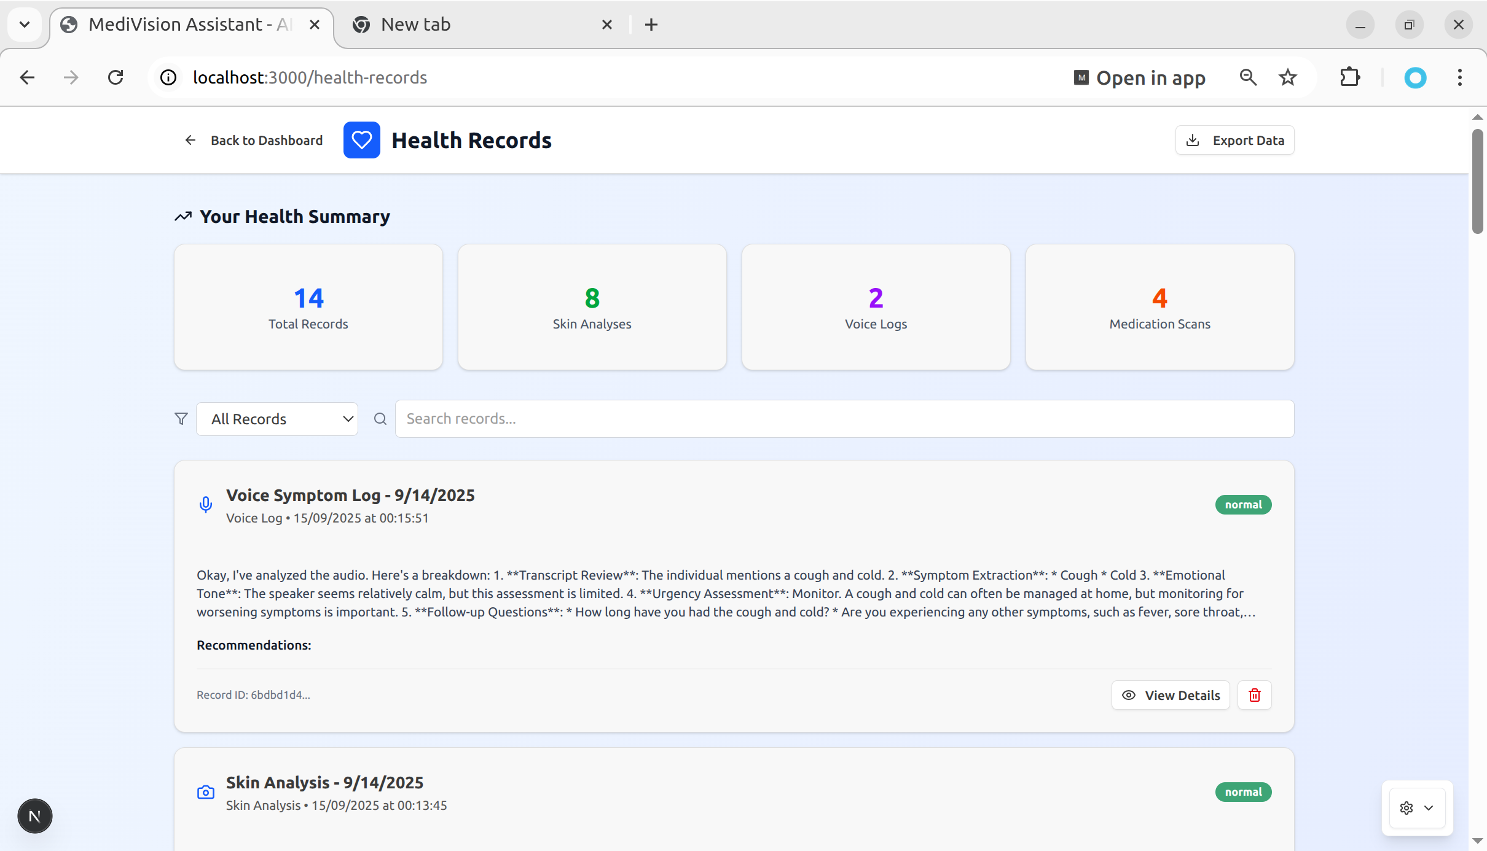Open the browser extensions puzzle icon

tap(1350, 77)
